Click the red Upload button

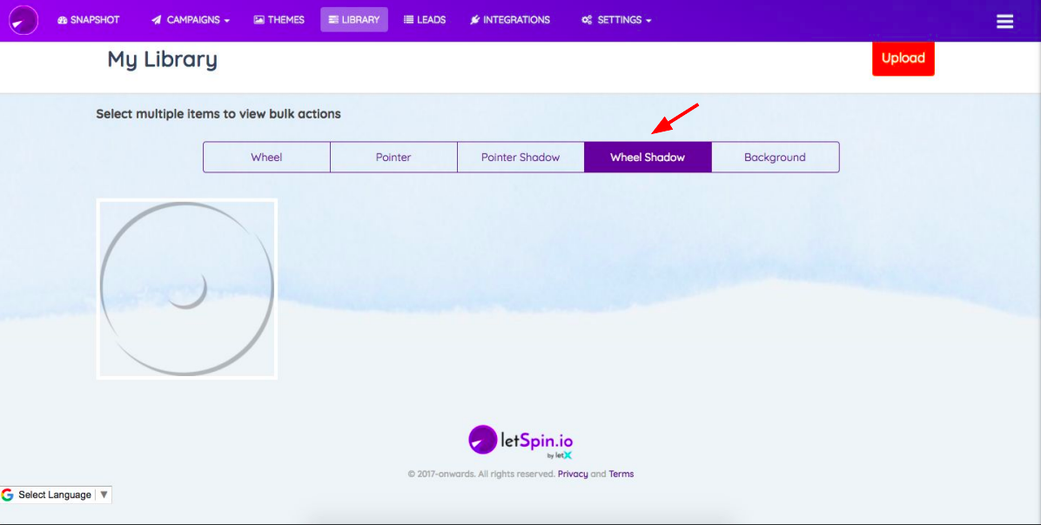point(903,58)
